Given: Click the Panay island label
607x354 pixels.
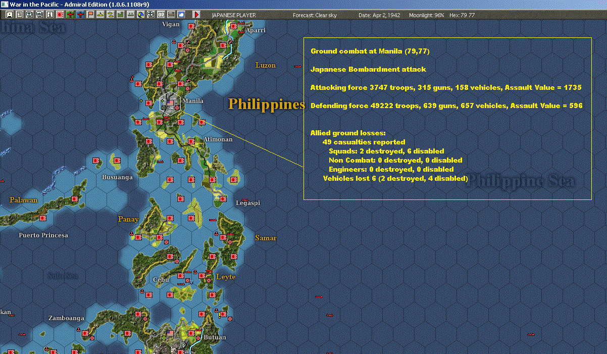Looking at the screenshot, I should coord(128,219).
